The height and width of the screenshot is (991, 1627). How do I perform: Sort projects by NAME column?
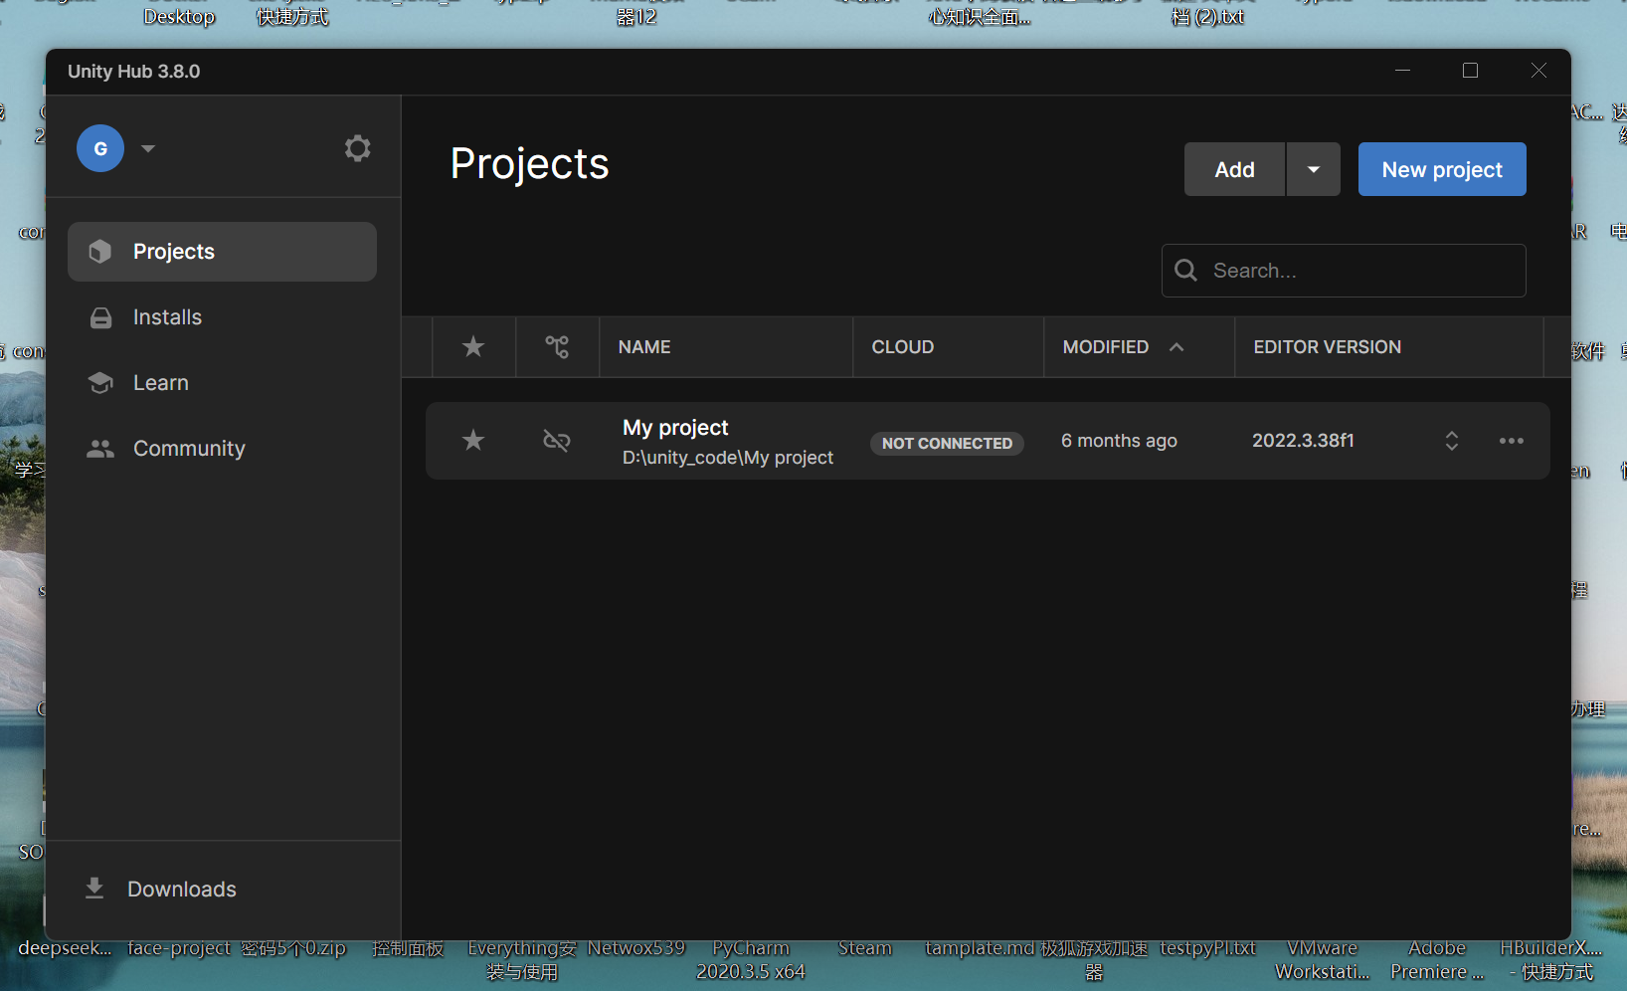[x=644, y=347]
